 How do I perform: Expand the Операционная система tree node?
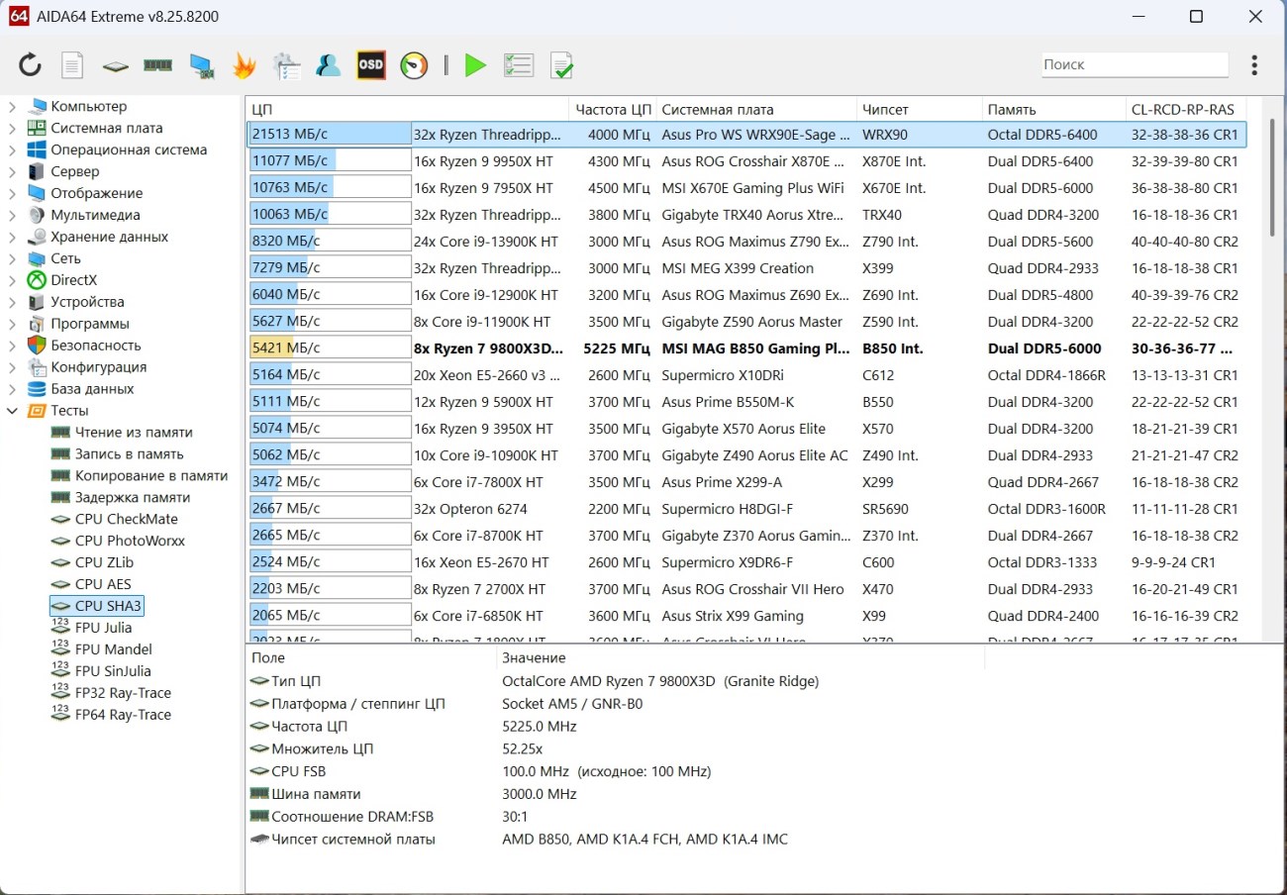click(x=12, y=149)
